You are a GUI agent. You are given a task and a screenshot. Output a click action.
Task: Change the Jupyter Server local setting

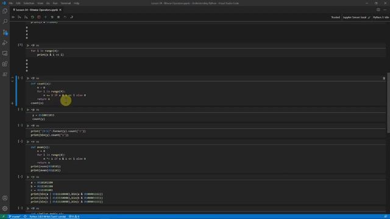pyautogui.click(x=356, y=18)
